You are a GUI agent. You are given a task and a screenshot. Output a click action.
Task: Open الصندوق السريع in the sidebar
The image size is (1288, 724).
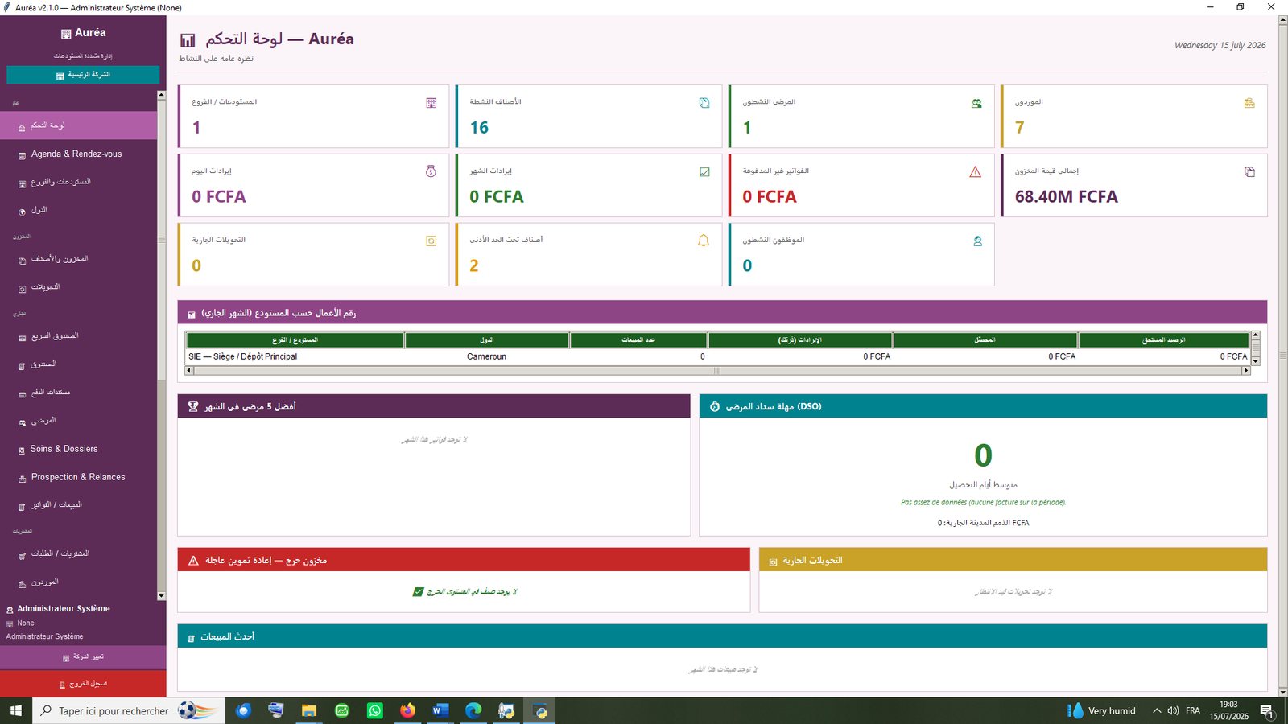(79, 336)
